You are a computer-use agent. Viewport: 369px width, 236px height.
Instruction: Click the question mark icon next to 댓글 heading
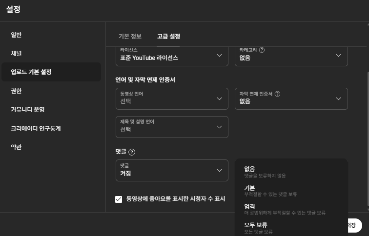click(132, 152)
